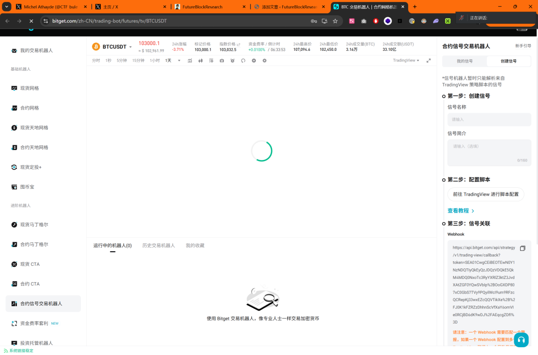
Task: Bookmark this page with star icon
Action: 335,21
